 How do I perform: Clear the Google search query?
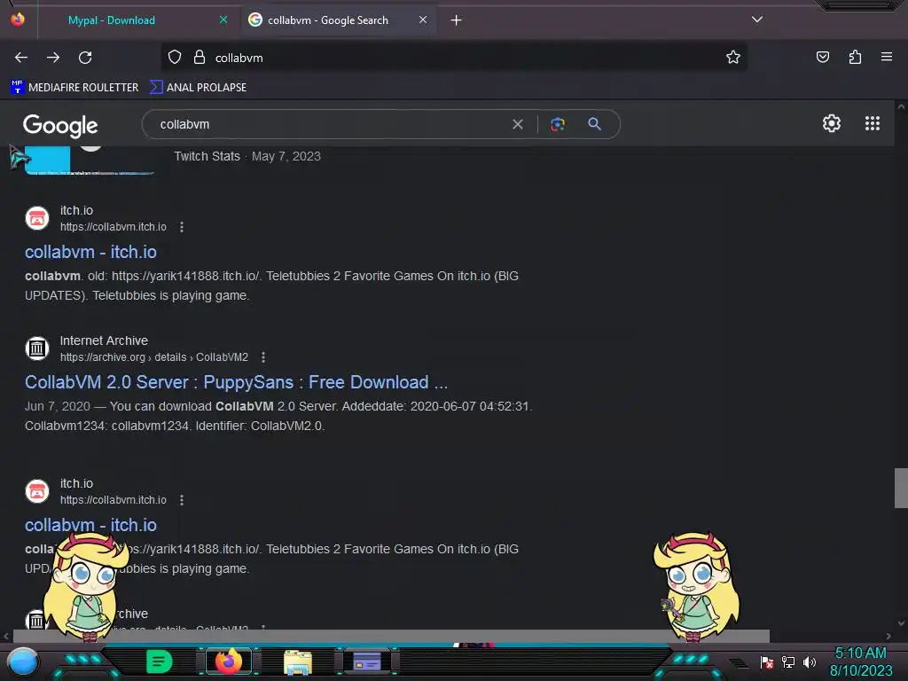518,124
